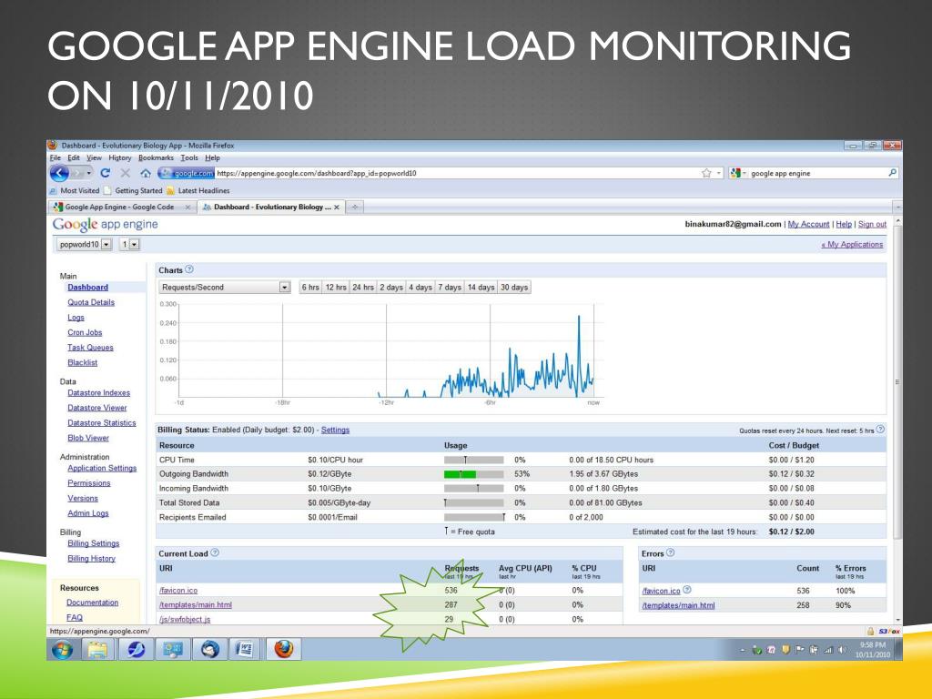Show the 6 hrs chart range
This screenshot has height=699, width=932.
(310, 287)
